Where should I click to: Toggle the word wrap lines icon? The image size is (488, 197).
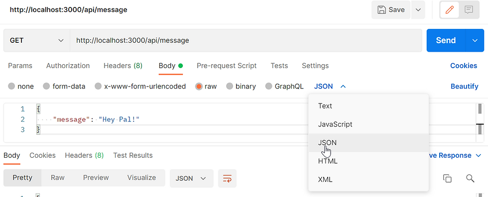coord(227,179)
